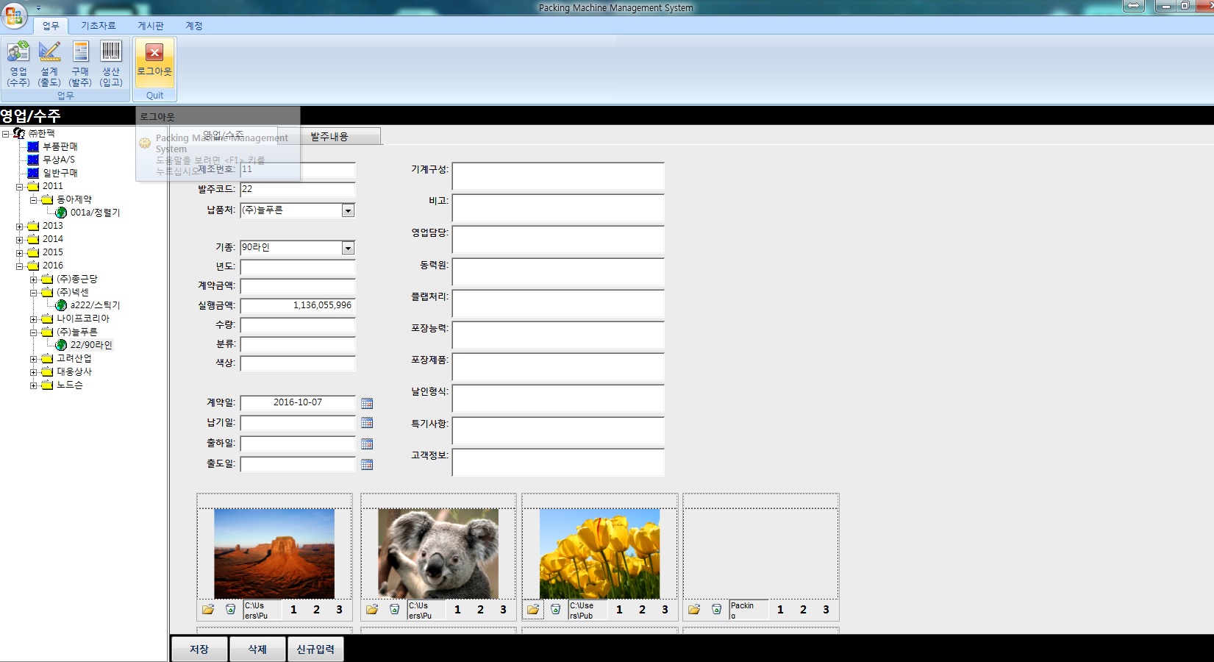Switch to the 업무 ribbon tab

[51, 26]
